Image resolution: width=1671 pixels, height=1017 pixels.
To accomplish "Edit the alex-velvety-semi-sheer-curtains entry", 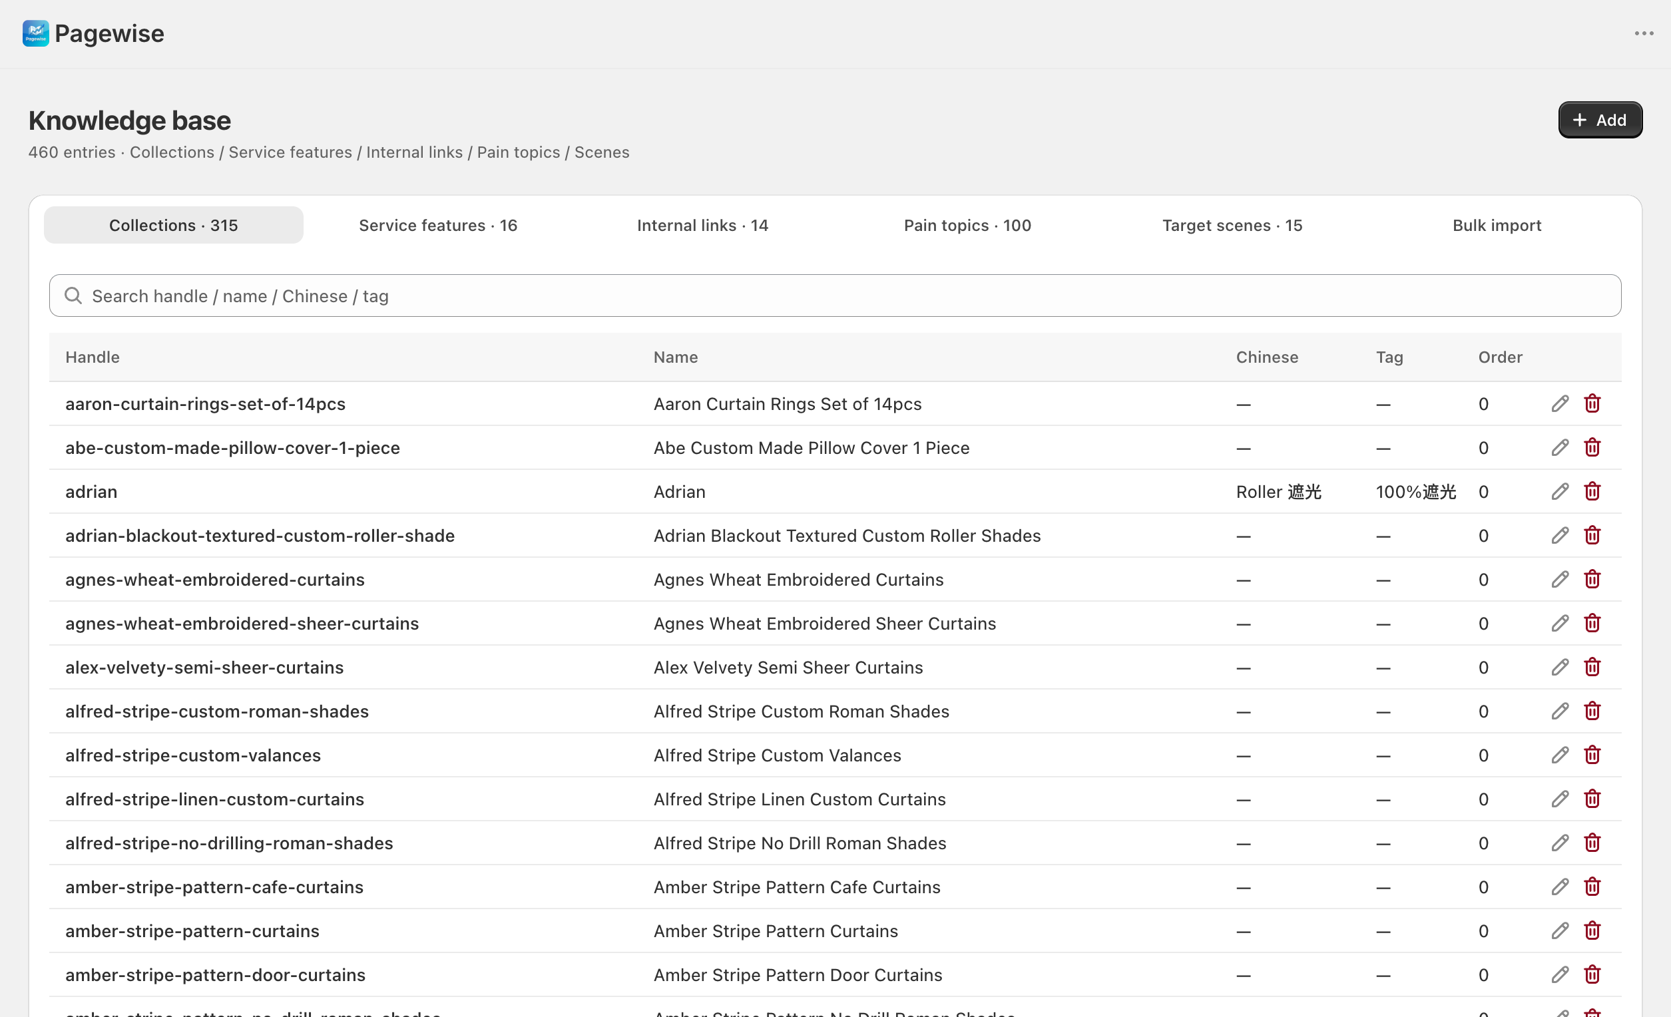I will [x=1560, y=668].
